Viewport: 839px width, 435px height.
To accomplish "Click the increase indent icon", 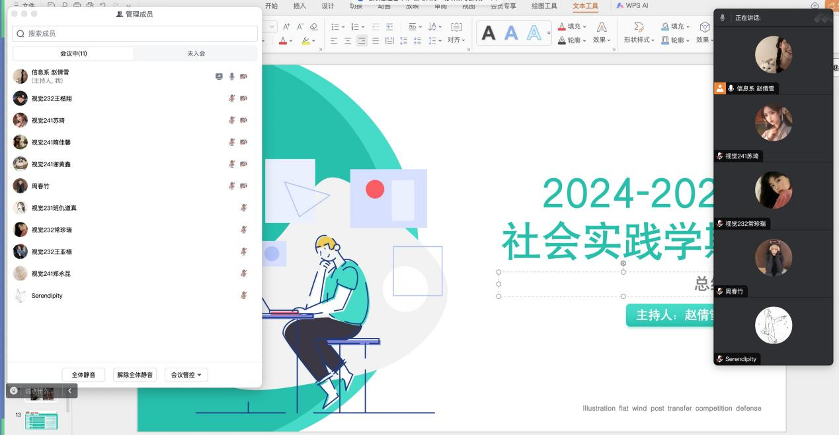I will coord(389,26).
